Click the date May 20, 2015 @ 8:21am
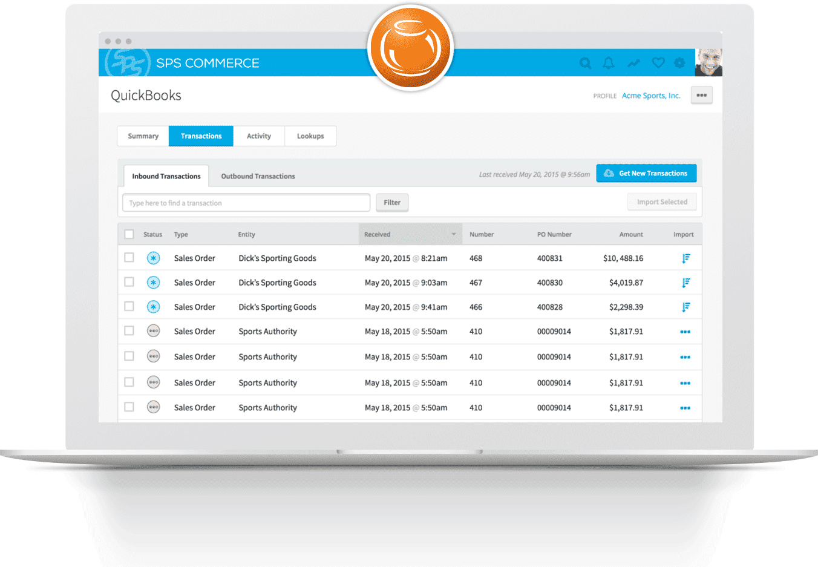The height and width of the screenshot is (567, 818). pyautogui.click(x=406, y=258)
